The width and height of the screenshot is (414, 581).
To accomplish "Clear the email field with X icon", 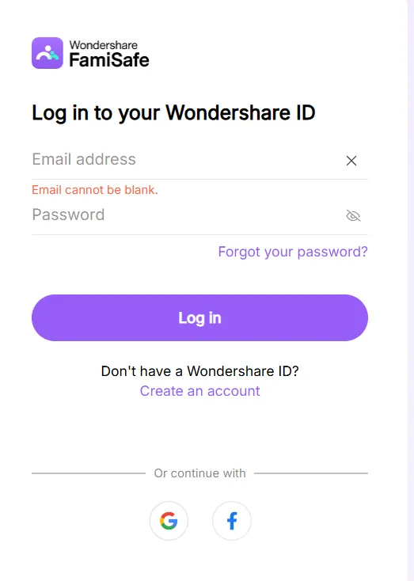I will point(351,161).
